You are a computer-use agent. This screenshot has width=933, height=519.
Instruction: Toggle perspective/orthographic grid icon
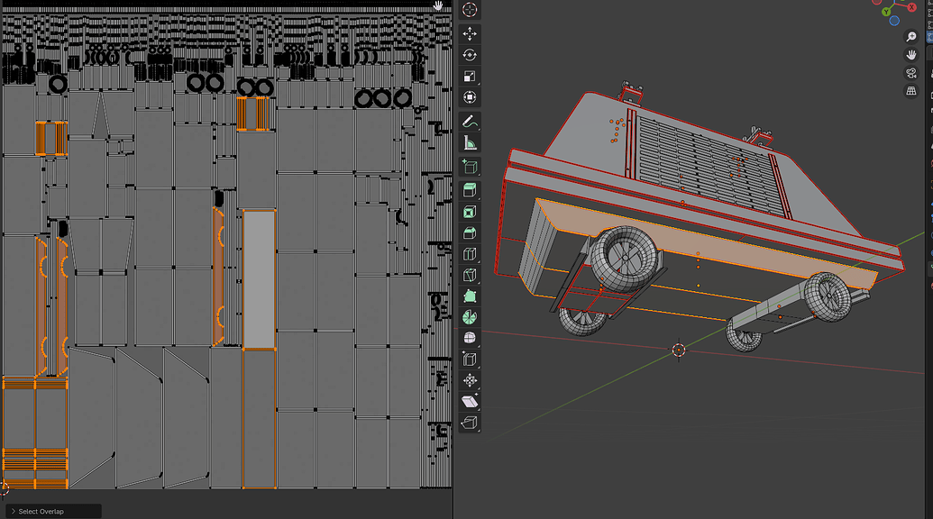pyautogui.click(x=911, y=91)
